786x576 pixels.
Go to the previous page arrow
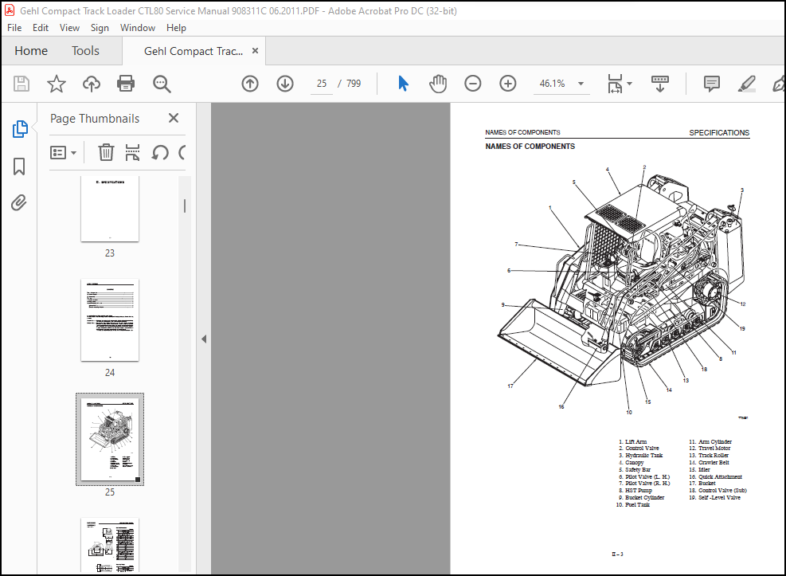point(249,84)
